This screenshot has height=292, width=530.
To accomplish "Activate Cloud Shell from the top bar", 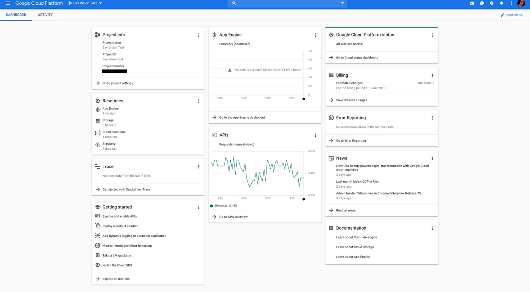I will coord(472,3).
